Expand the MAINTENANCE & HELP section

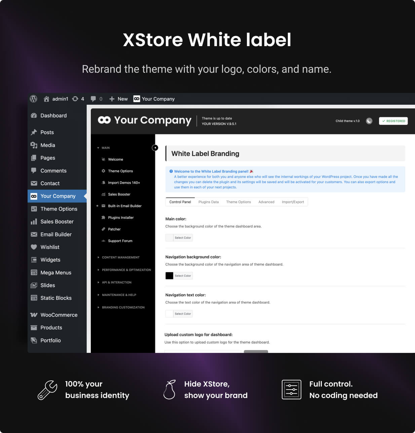[x=117, y=295]
